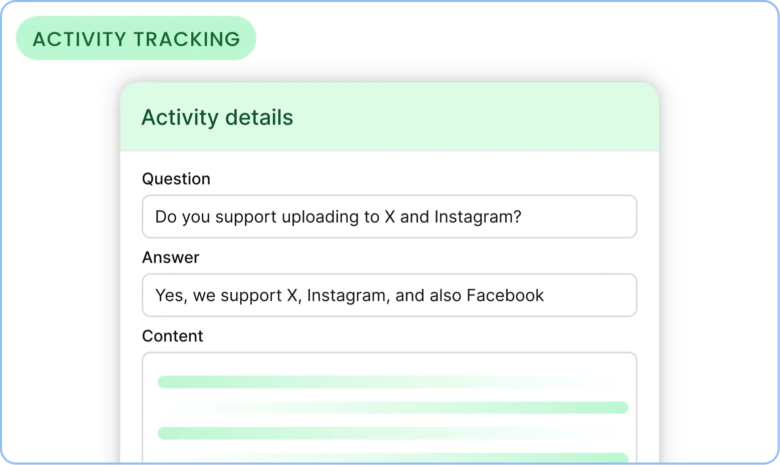Click the Question field label
Image resolution: width=780 pixels, height=465 pixels.
coord(176,178)
